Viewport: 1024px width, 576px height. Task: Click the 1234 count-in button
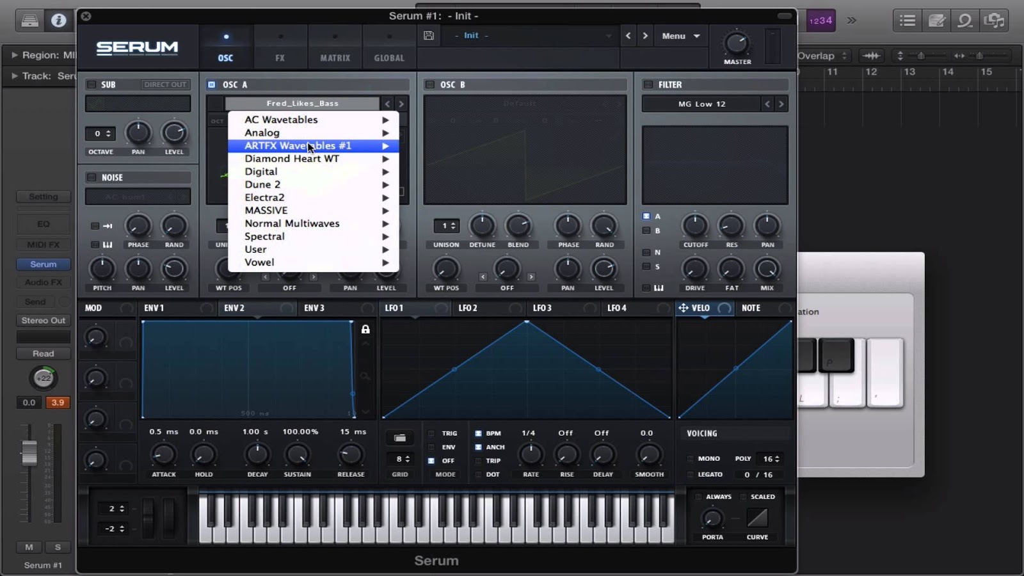point(820,20)
